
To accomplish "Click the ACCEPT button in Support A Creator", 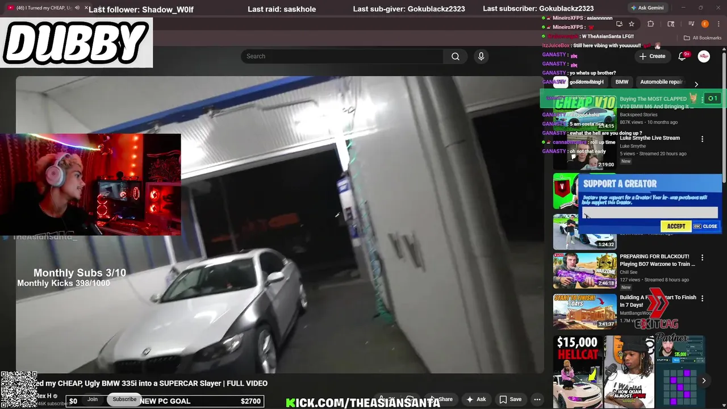I will [x=676, y=226].
